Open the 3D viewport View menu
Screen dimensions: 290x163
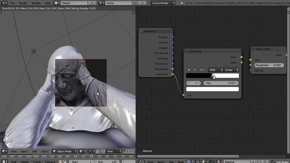click(x=14, y=151)
